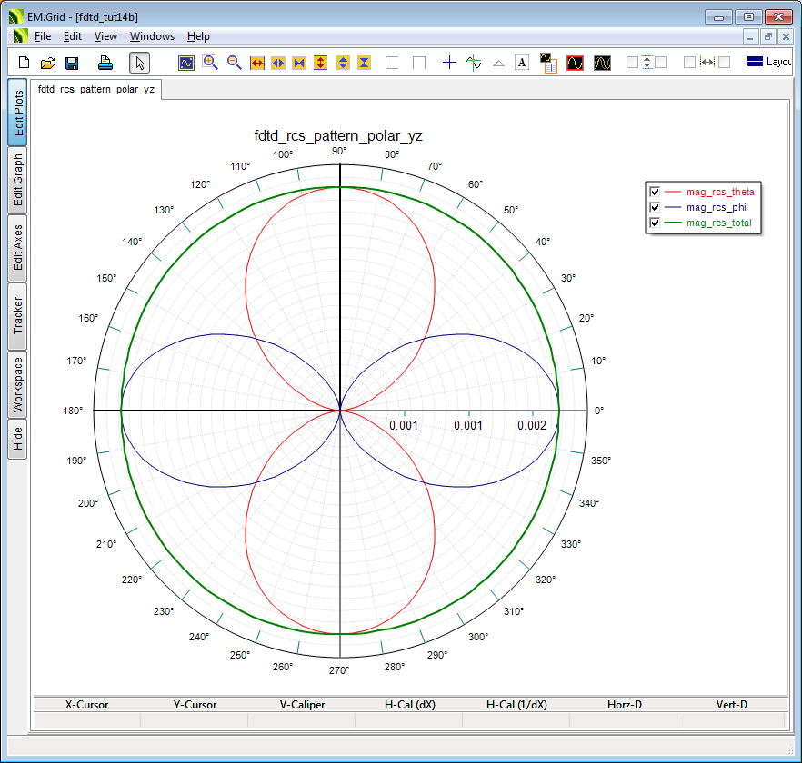The width and height of the screenshot is (802, 763).
Task: Open the Edit Graph side panel
Action: click(17, 180)
